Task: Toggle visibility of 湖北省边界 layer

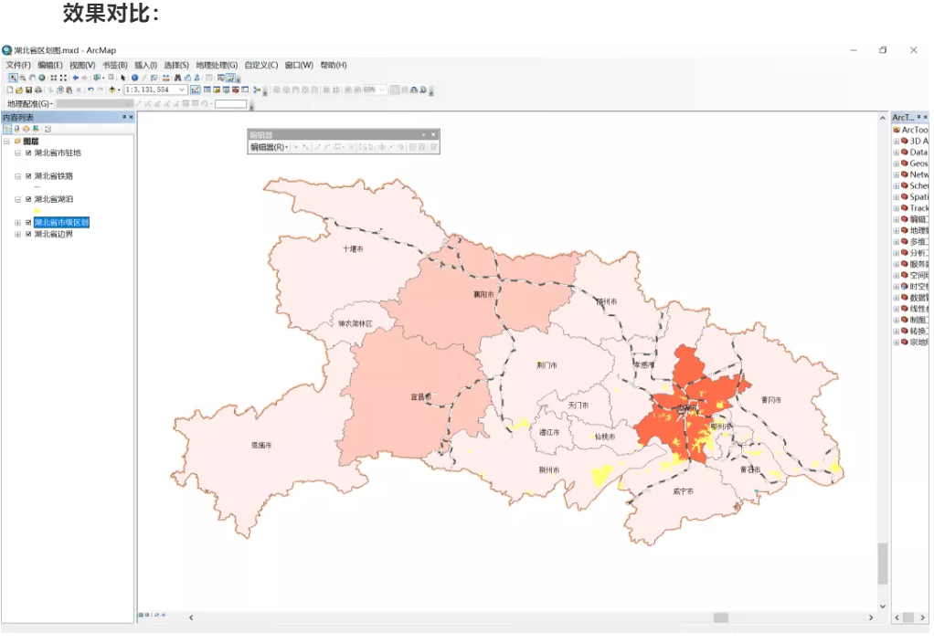Action: click(x=28, y=235)
